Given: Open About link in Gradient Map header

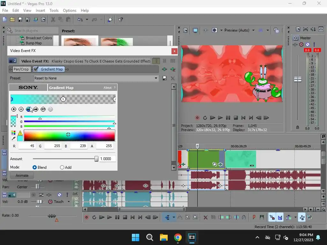Looking at the screenshot, I should tap(107, 88).
